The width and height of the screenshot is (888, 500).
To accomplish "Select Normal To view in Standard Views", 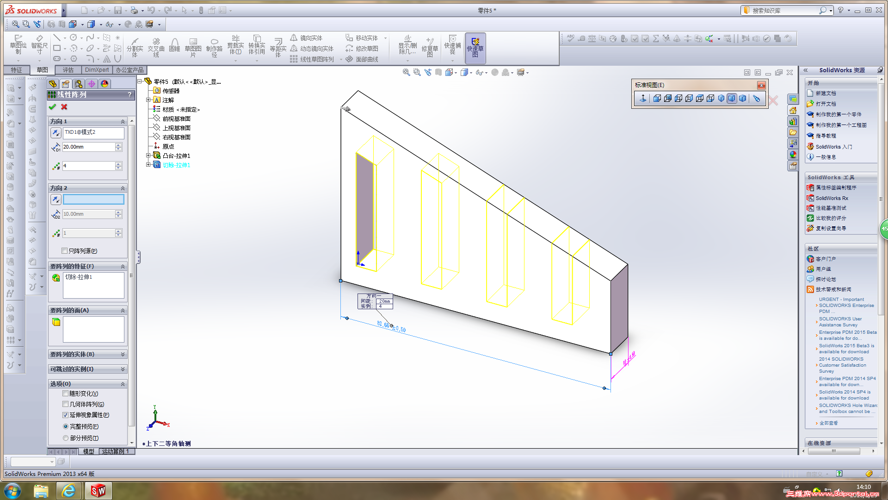I will click(643, 98).
